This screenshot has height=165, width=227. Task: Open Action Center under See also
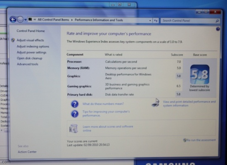[27, 152]
